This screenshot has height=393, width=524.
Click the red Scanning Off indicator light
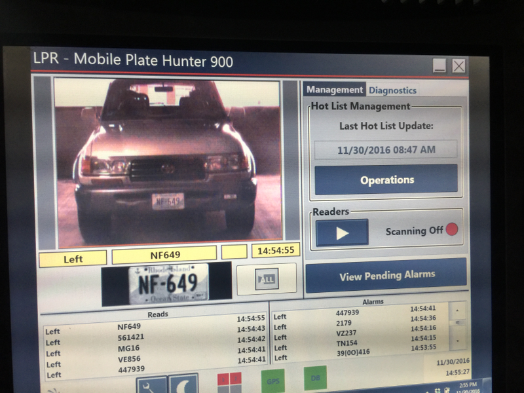click(452, 229)
